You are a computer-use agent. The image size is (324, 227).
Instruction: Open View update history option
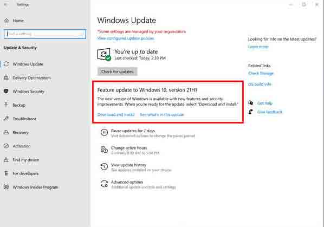[128, 165]
